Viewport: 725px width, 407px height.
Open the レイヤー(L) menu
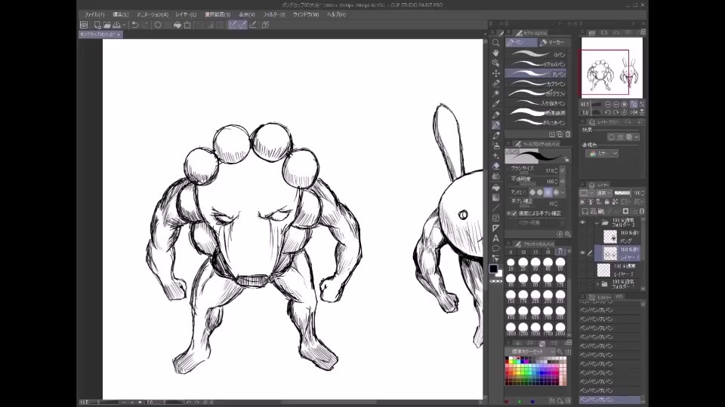tap(186, 14)
